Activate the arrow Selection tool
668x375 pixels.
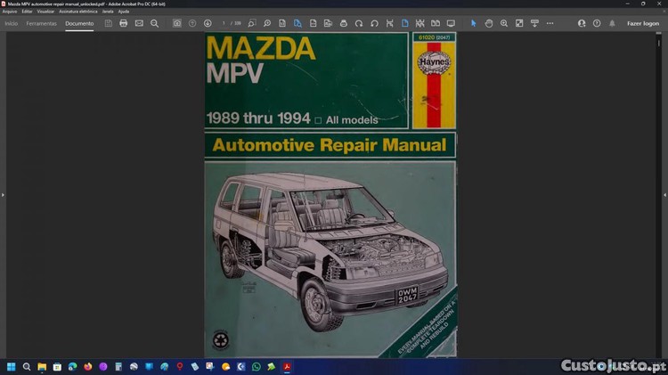[x=473, y=23]
